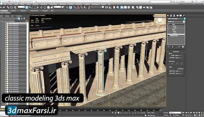Toggle Lock Selection in status bar

[x=115, y=113]
